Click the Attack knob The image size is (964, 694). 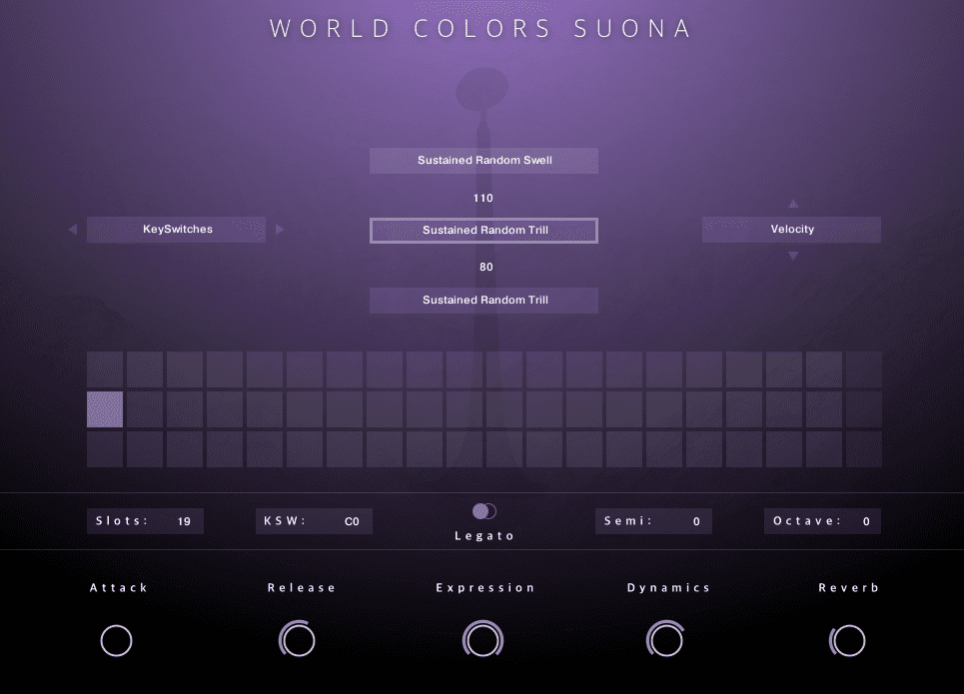click(x=117, y=640)
